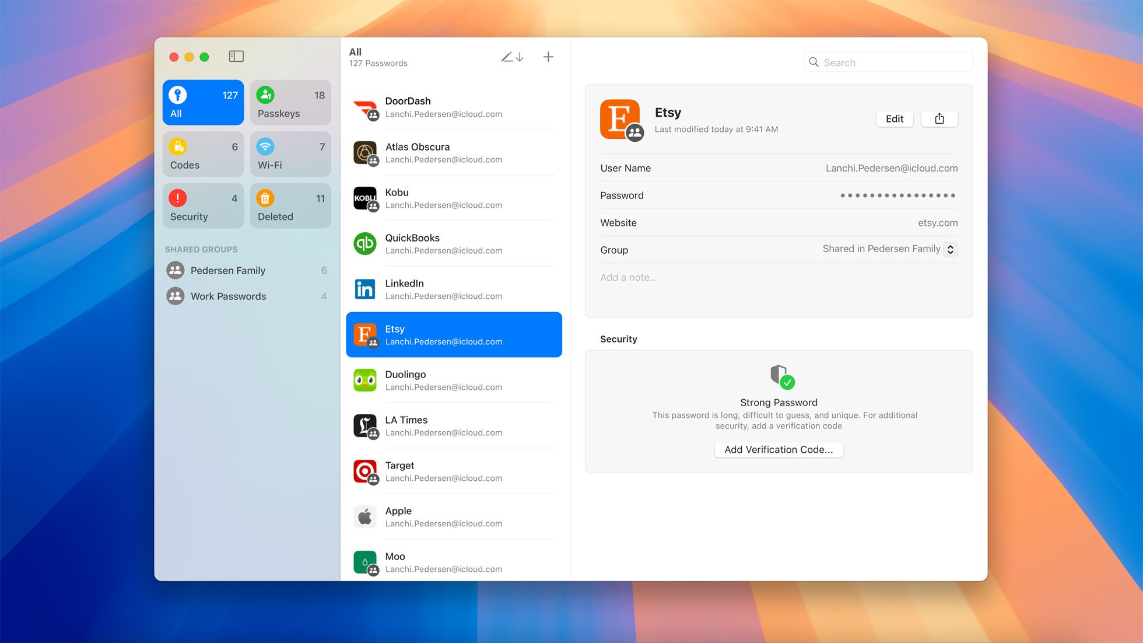1143x643 pixels.
Task: Toggle the sidebar panel view
Action: 236,56
